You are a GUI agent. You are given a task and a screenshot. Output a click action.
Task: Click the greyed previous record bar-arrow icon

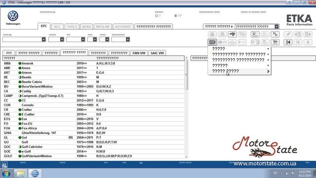[298, 42]
